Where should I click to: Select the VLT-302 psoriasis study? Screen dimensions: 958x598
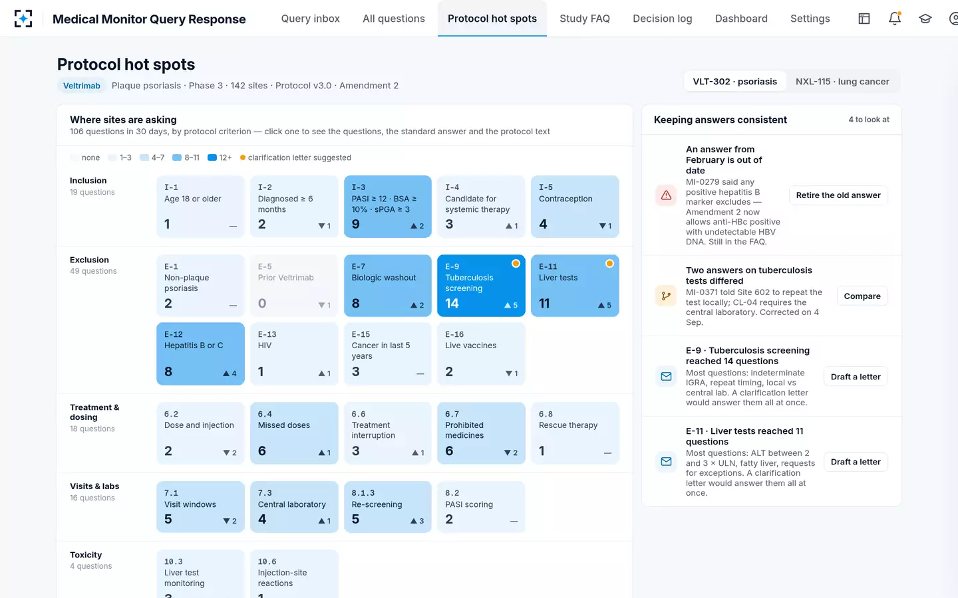point(735,82)
